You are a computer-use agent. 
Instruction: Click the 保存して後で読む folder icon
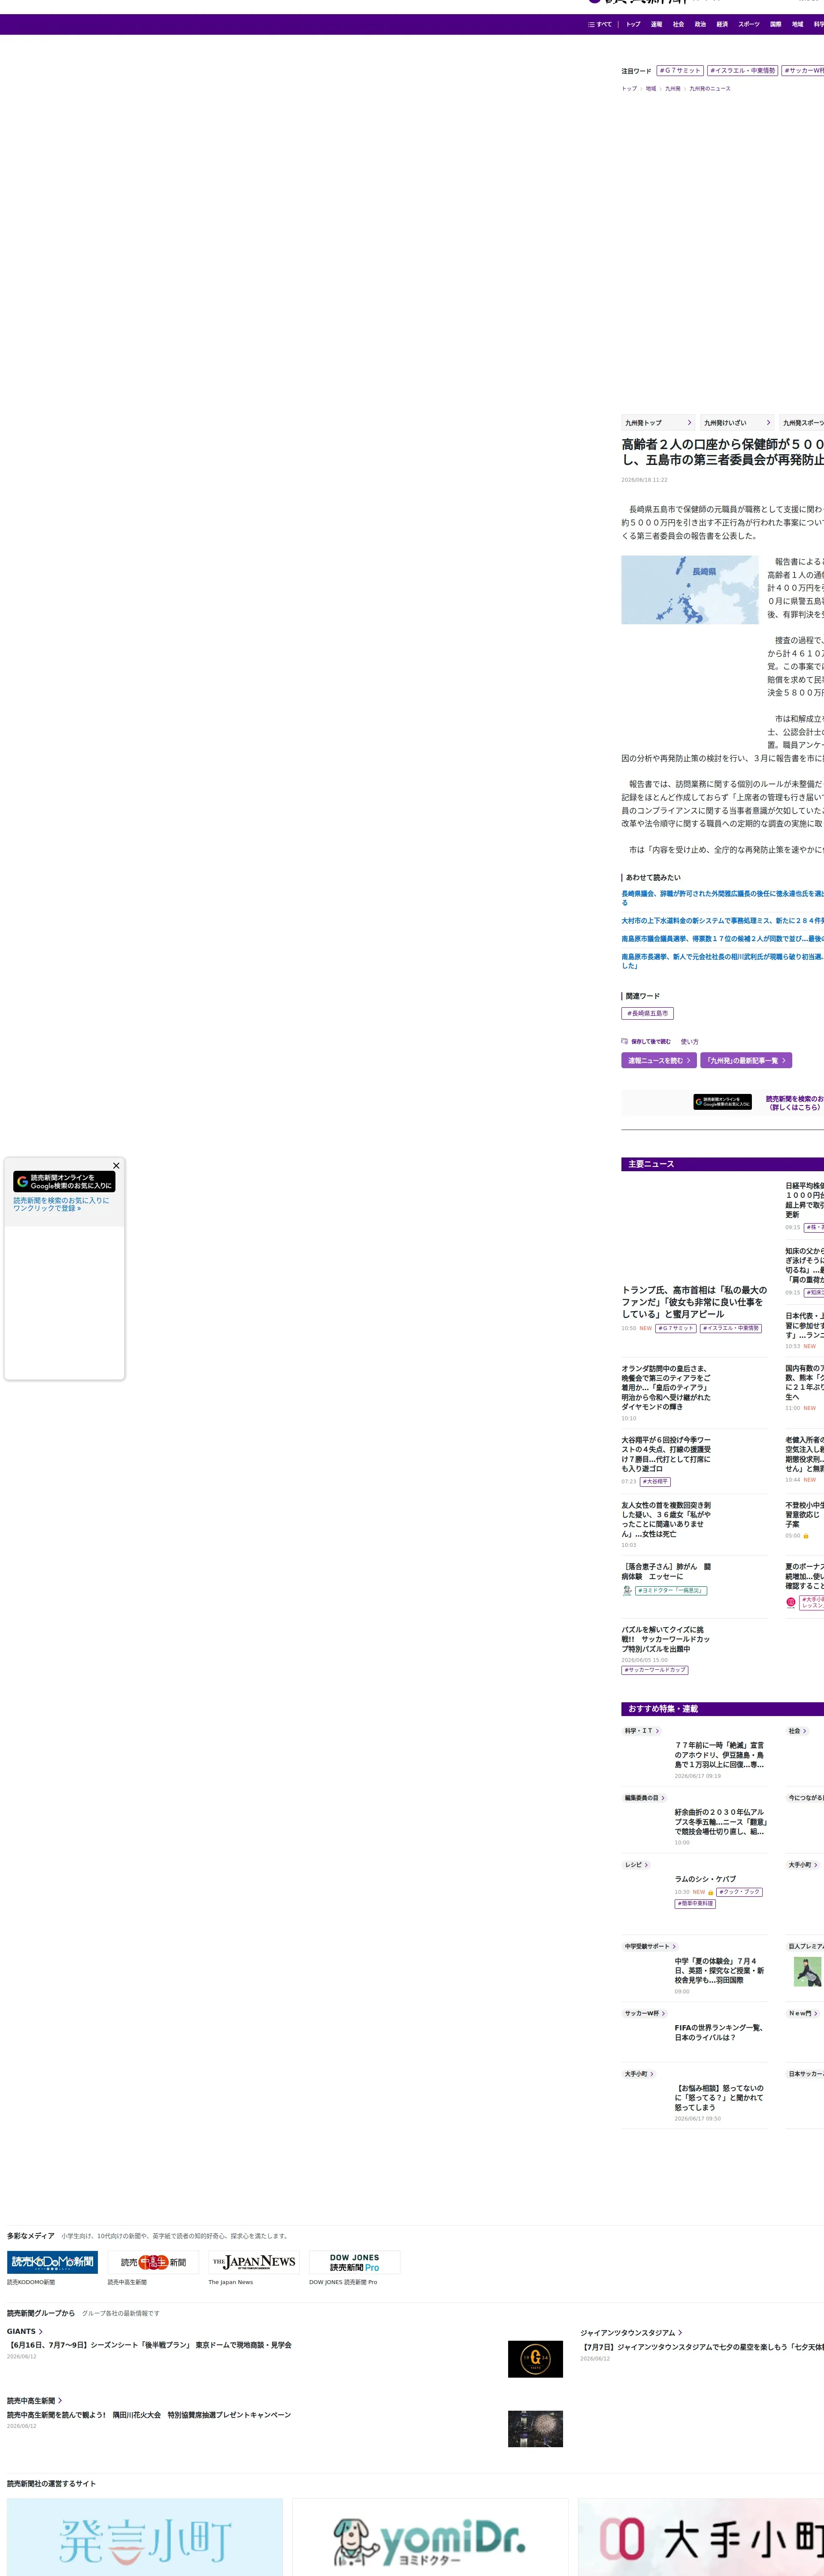click(x=624, y=1041)
